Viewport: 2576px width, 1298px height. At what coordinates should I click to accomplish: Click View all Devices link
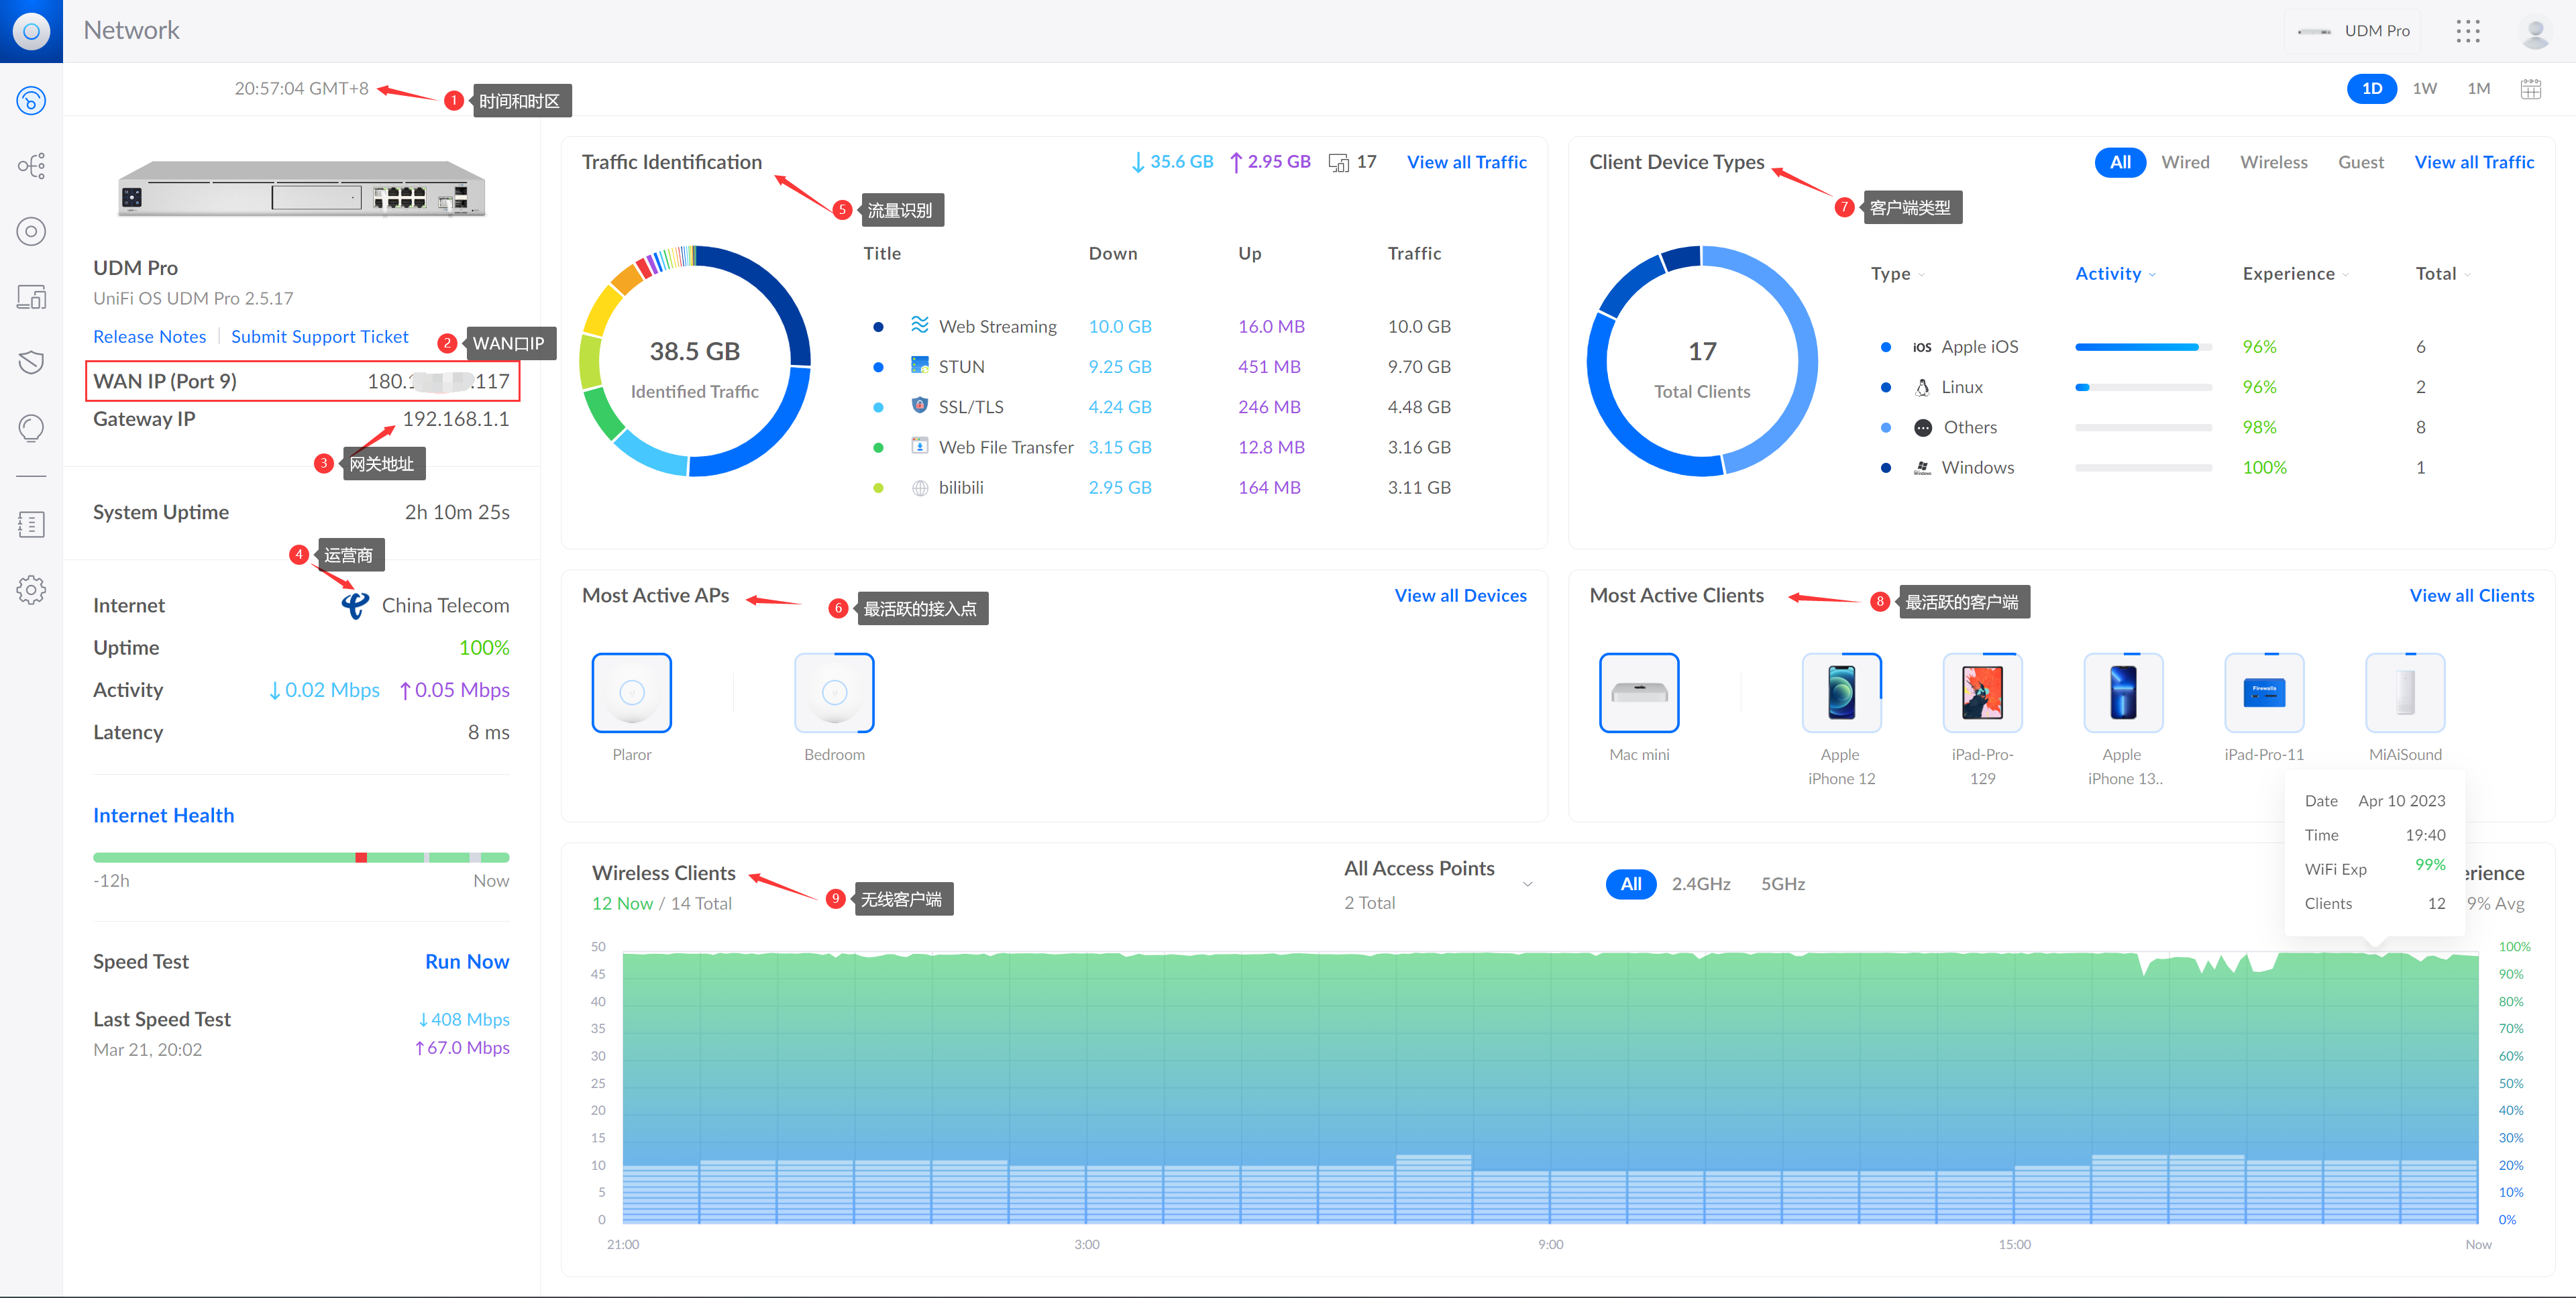coord(1460,596)
